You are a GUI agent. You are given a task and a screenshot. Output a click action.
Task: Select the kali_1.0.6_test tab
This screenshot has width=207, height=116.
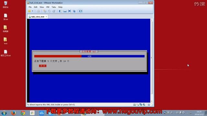click(38, 17)
